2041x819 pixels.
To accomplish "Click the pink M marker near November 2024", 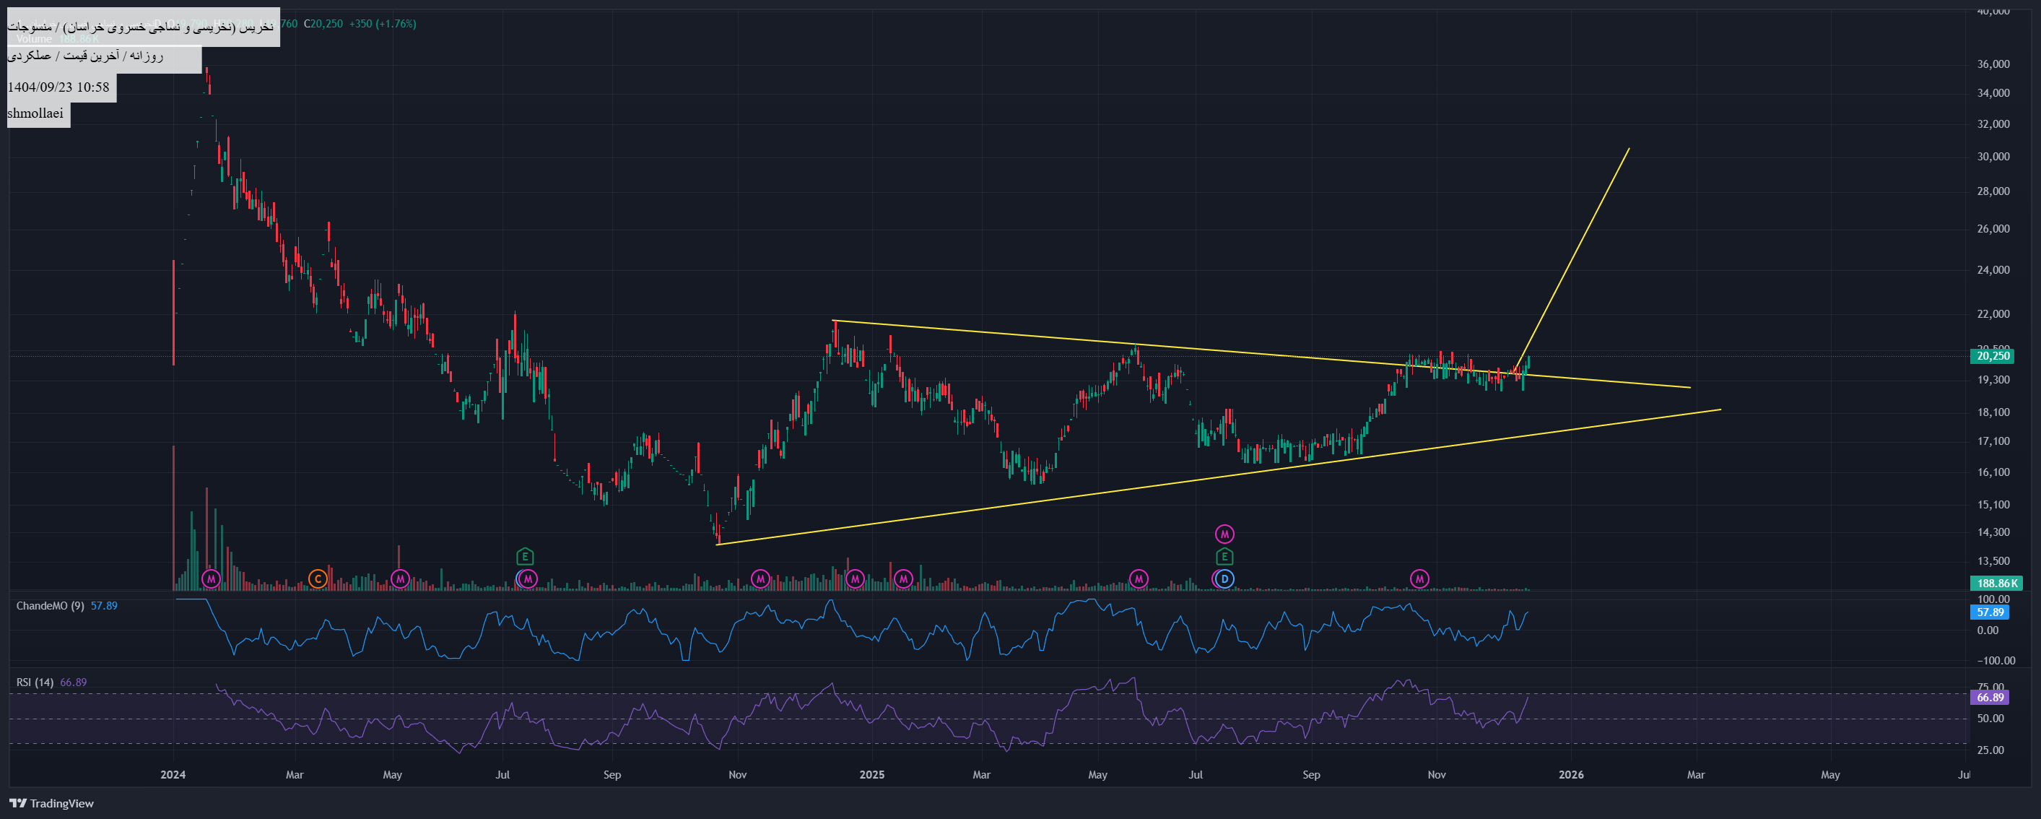I will point(760,578).
